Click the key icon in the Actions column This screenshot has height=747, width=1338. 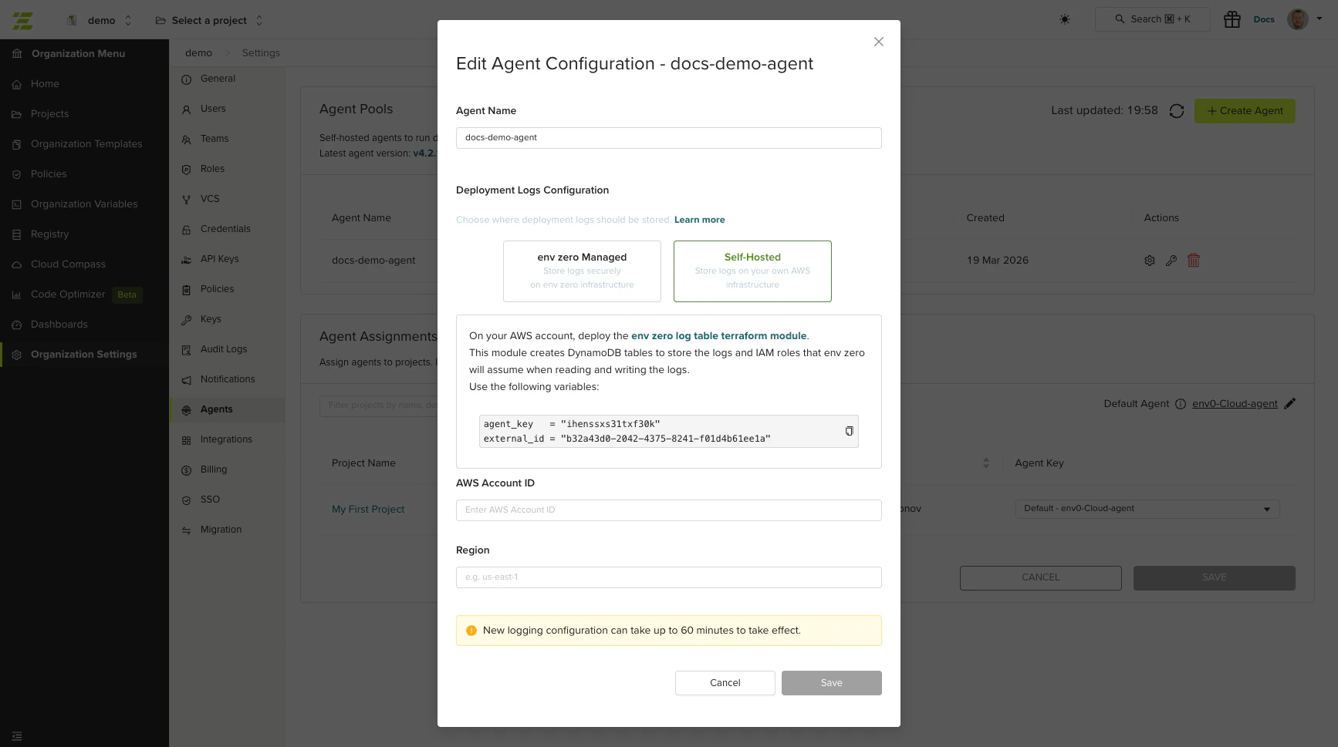pyautogui.click(x=1171, y=261)
